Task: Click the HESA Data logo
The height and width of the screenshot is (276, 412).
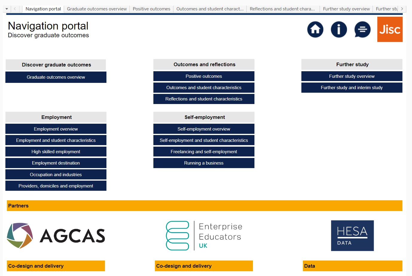Action: click(352, 235)
